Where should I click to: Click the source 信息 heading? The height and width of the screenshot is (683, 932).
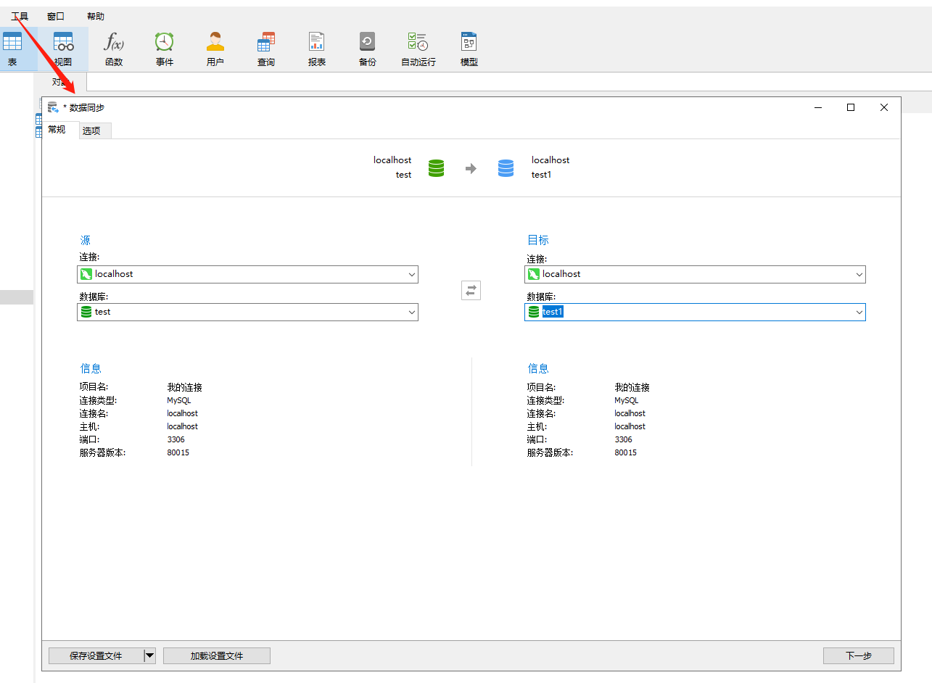91,368
